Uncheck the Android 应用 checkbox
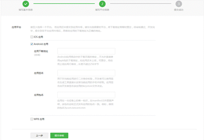The image size is (204, 140). (x=32, y=44)
